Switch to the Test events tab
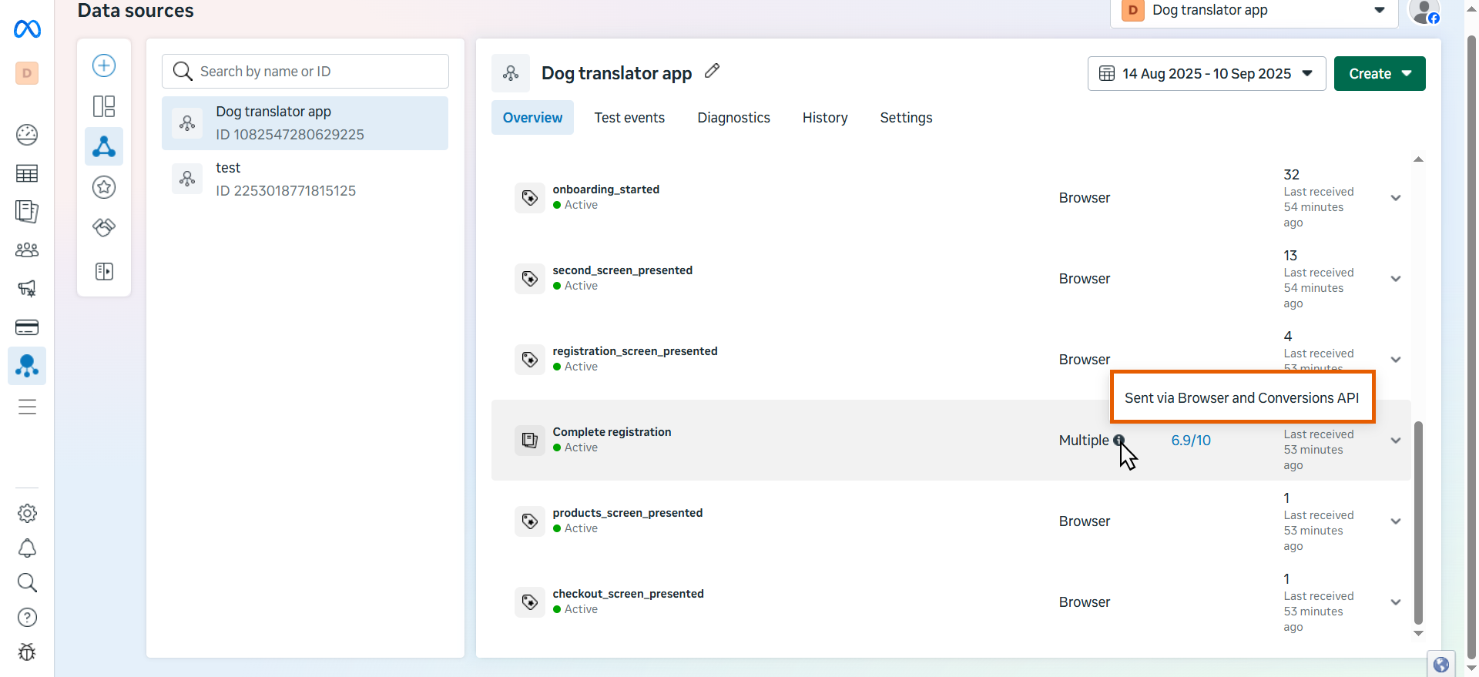The width and height of the screenshot is (1479, 677). coord(629,118)
